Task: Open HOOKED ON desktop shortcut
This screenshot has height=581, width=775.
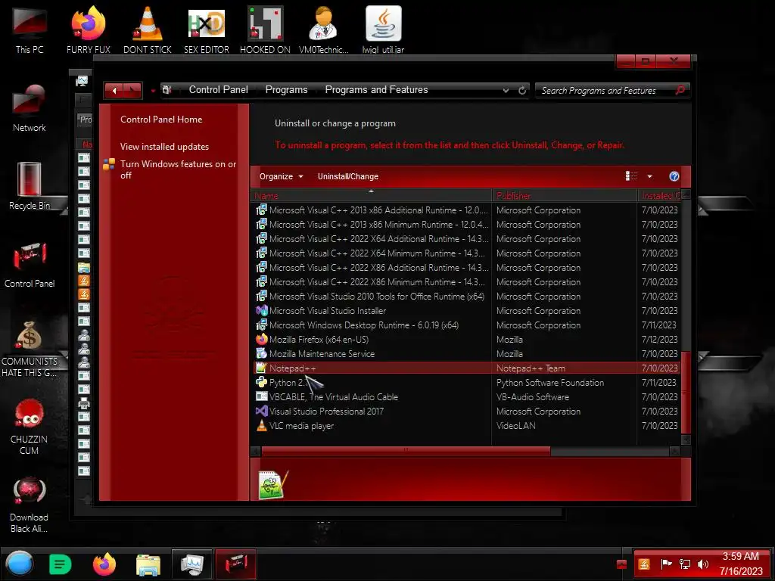Action: [x=266, y=30]
